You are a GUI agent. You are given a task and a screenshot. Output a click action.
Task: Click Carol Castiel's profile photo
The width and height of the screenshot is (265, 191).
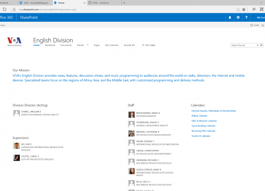(16, 158)
